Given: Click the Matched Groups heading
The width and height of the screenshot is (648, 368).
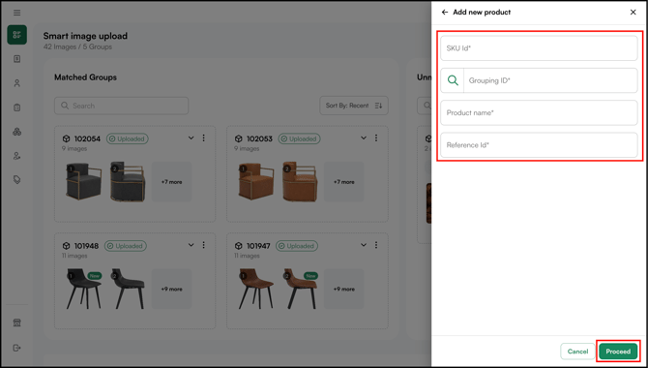Looking at the screenshot, I should pyautogui.click(x=85, y=77).
